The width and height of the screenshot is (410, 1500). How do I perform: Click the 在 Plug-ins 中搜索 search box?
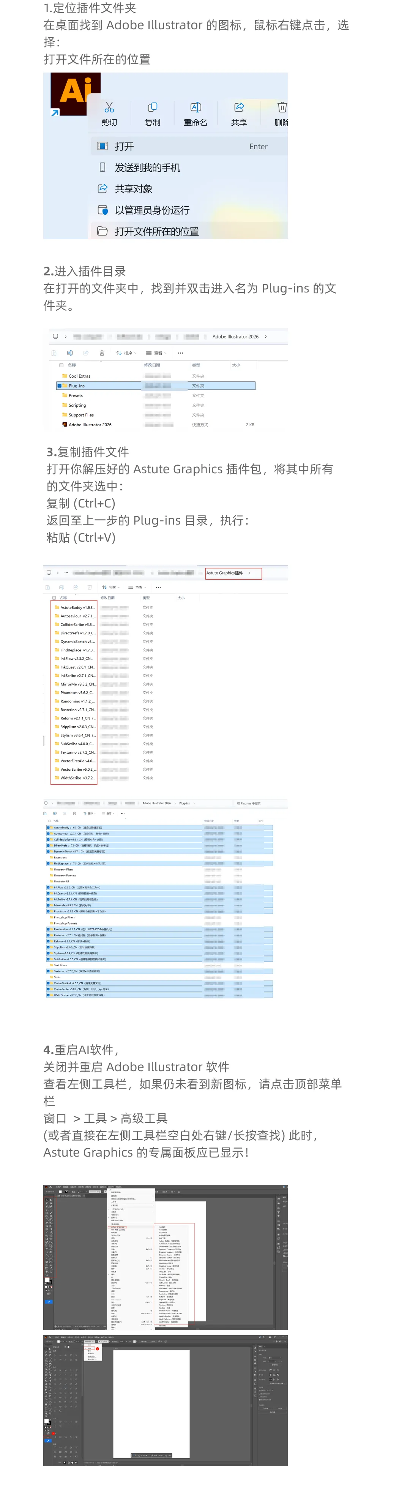(260, 804)
